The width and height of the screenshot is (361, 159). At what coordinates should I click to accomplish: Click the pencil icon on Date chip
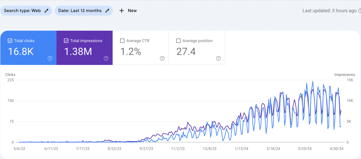(107, 11)
